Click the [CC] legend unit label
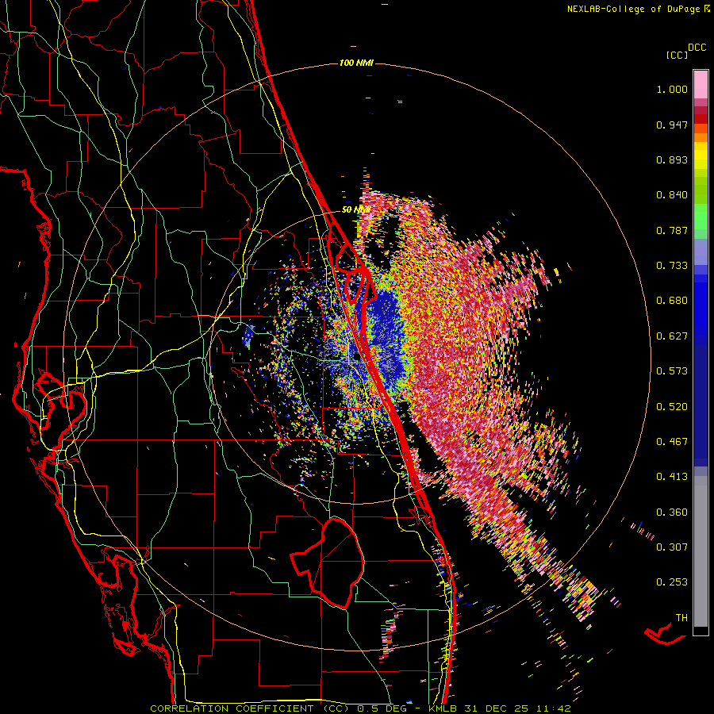 click(x=677, y=55)
